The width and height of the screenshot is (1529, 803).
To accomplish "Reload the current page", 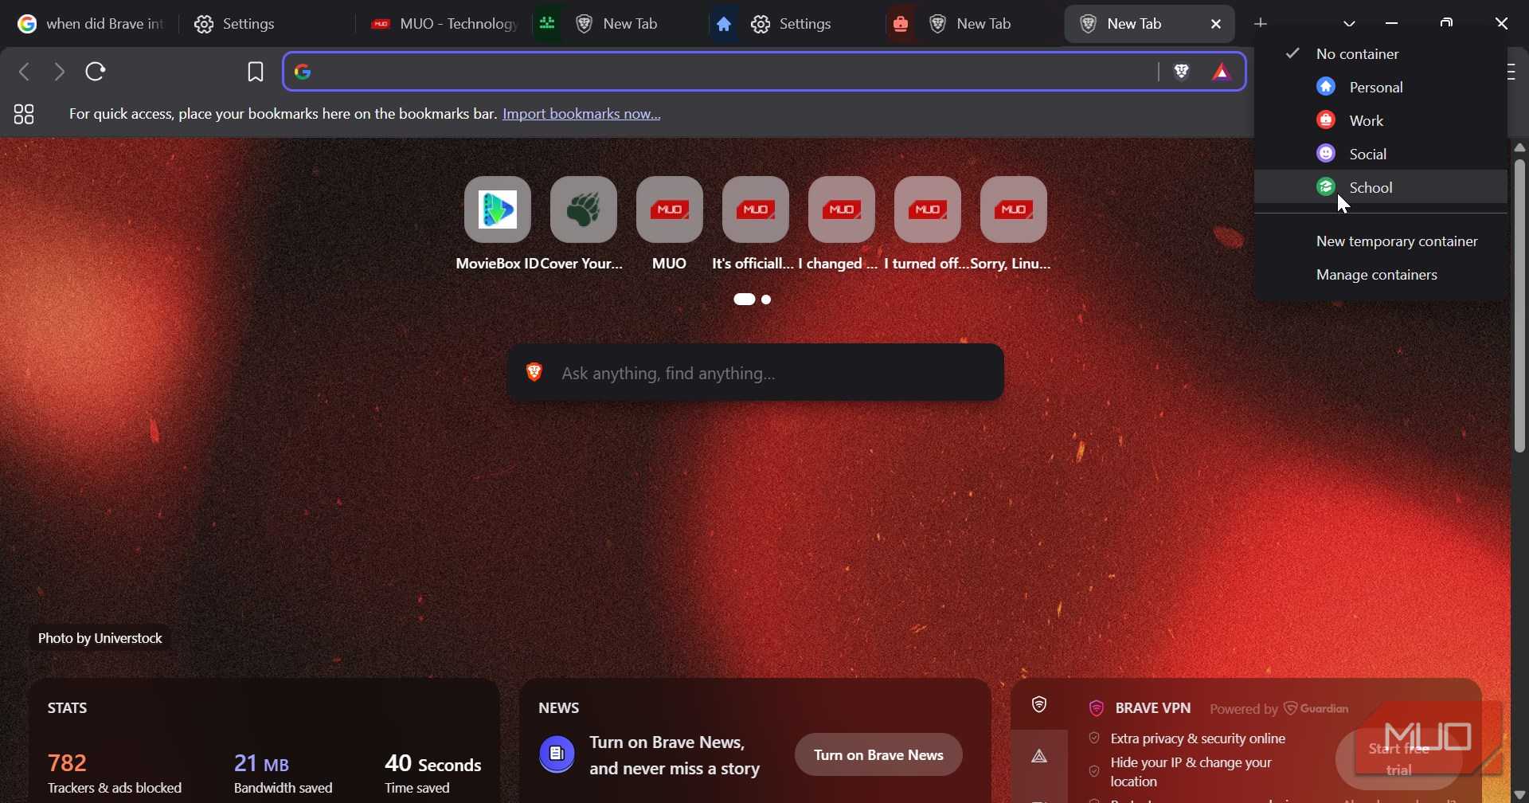I will click(x=97, y=72).
